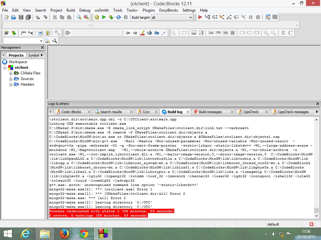Click the jump back arrow icon
Image resolution: width=321 pixels, height=240 pixels.
[x=128, y=33]
